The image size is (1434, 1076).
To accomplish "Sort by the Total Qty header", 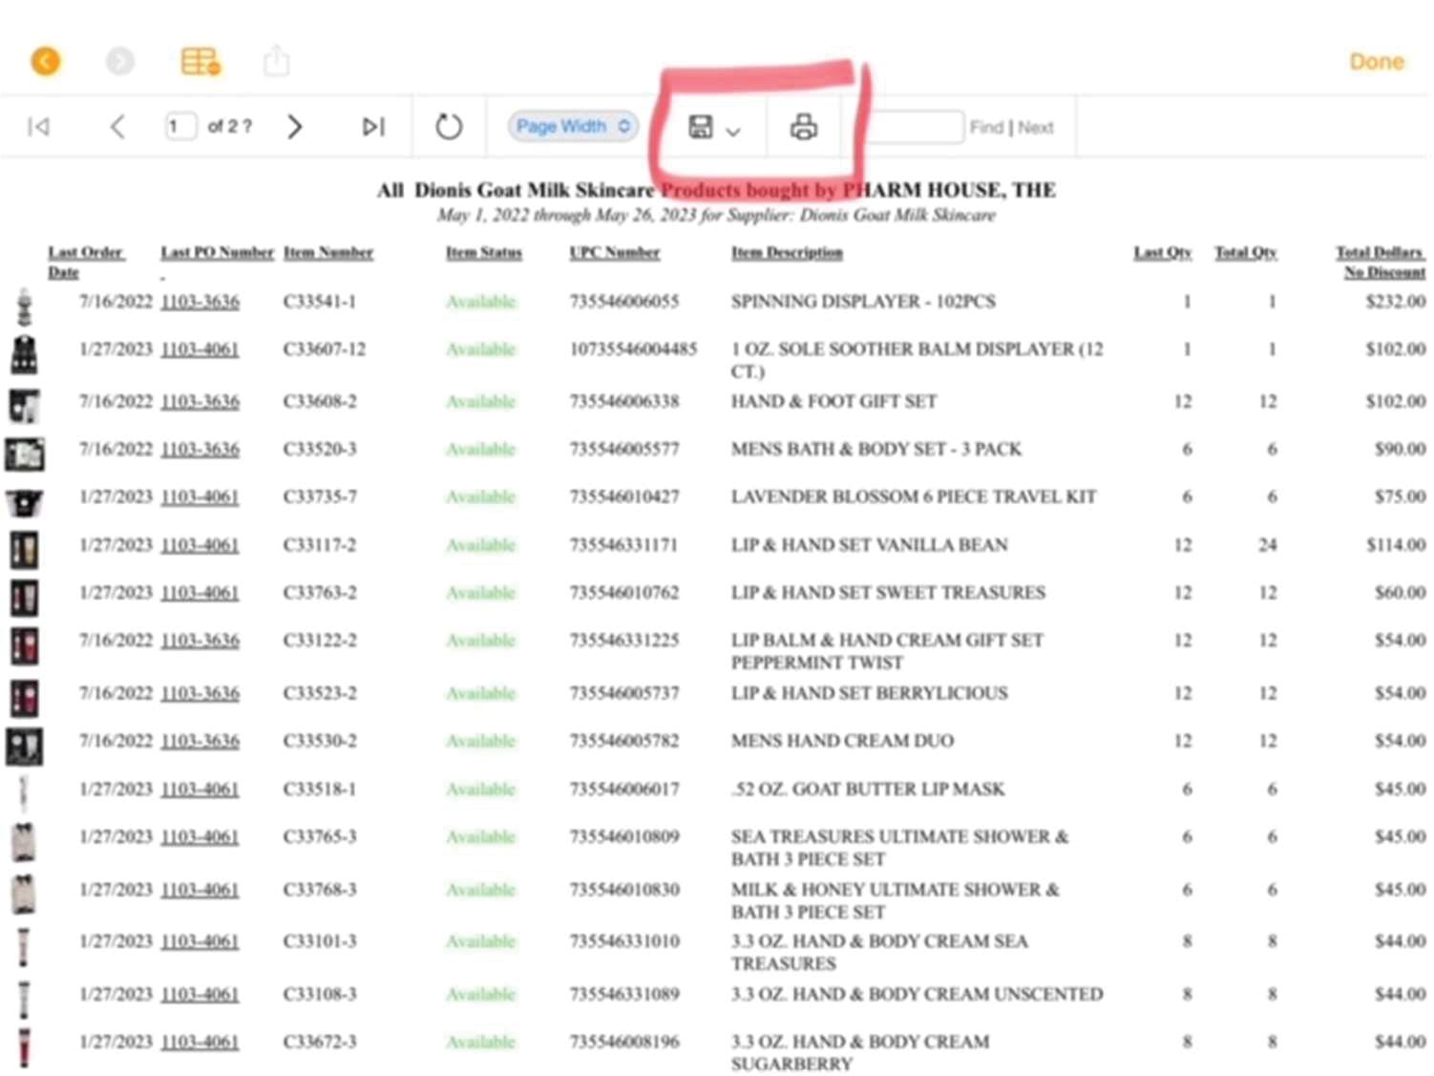I will pyautogui.click(x=1246, y=252).
